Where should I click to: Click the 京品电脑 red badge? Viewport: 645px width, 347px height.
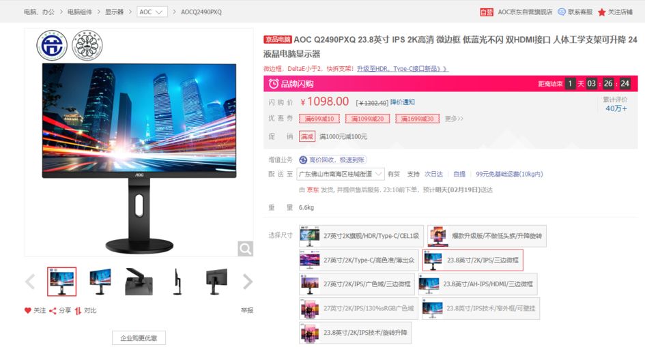[278, 40]
